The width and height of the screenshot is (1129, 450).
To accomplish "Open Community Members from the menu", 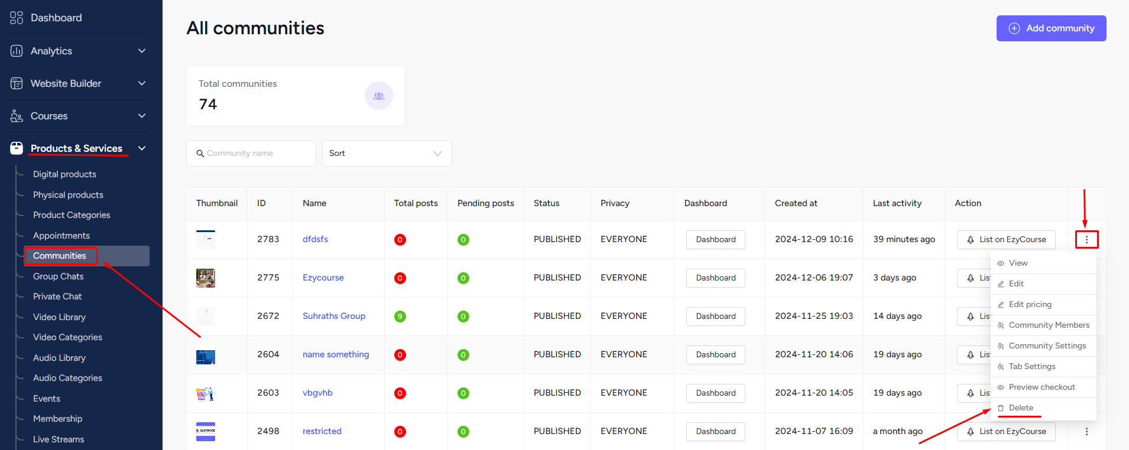I will 1043,325.
